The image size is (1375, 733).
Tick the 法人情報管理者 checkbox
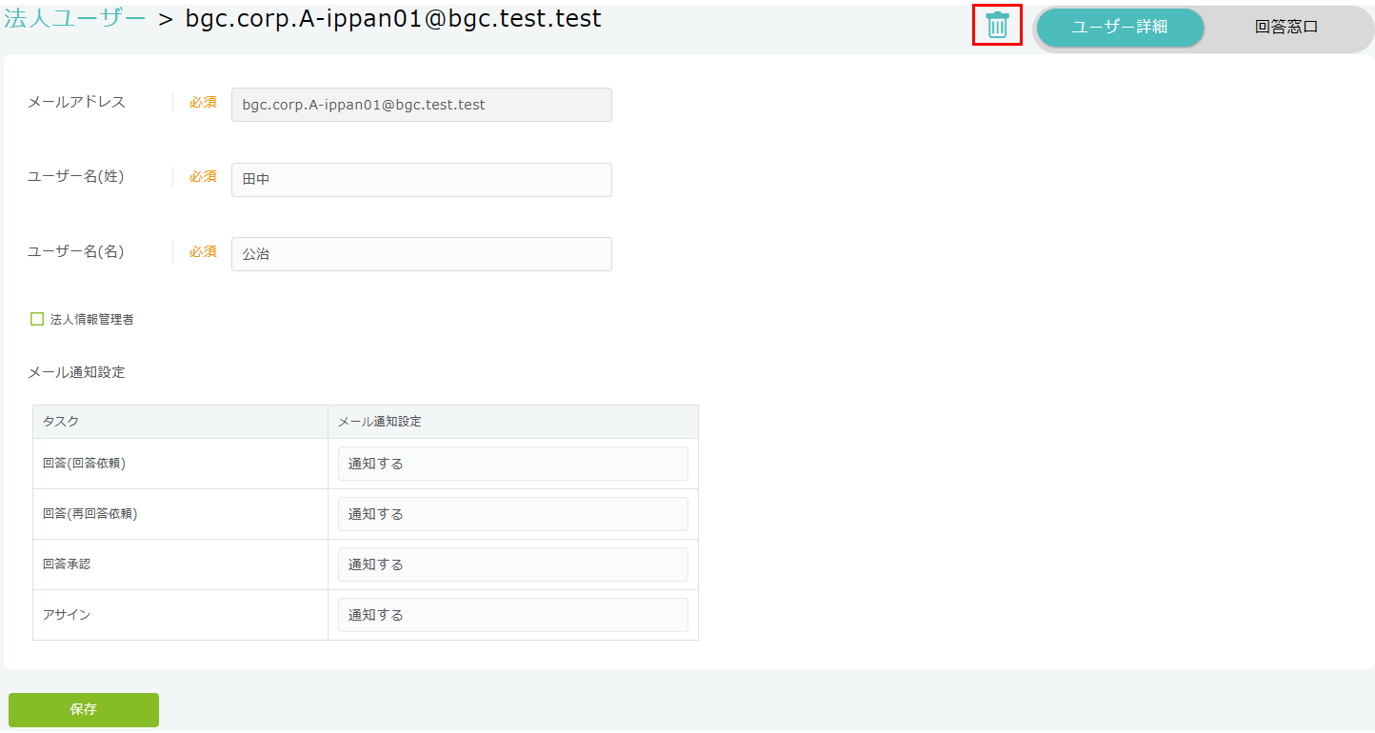click(37, 320)
